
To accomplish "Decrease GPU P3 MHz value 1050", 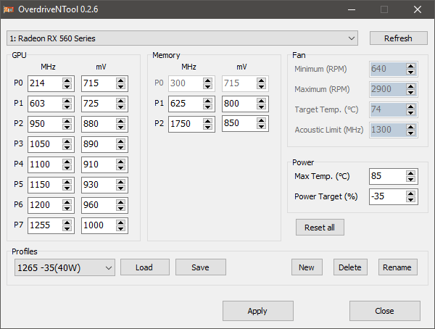I will pyautogui.click(x=67, y=147).
